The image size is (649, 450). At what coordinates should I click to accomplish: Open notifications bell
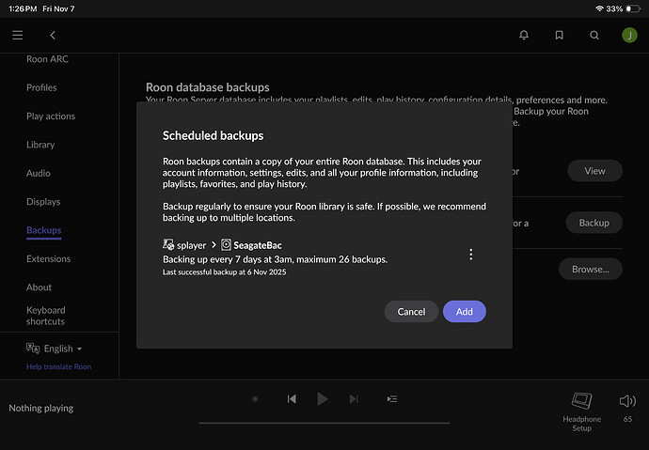(x=524, y=35)
